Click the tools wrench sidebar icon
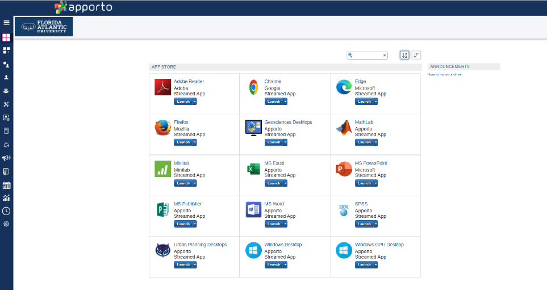 (x=6, y=104)
